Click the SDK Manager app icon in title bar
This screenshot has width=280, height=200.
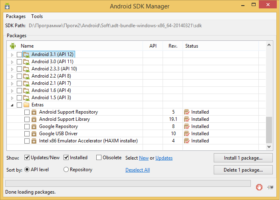pos(7,6)
